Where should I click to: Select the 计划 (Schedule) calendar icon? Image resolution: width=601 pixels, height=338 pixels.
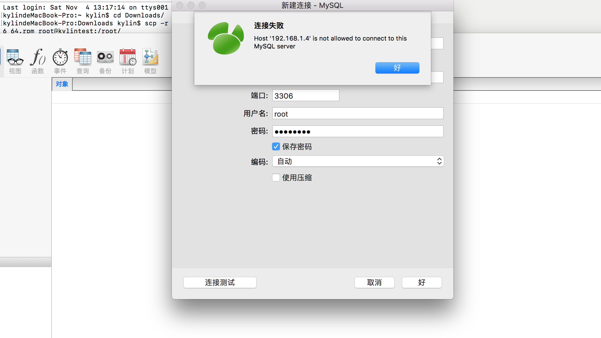pos(128,61)
